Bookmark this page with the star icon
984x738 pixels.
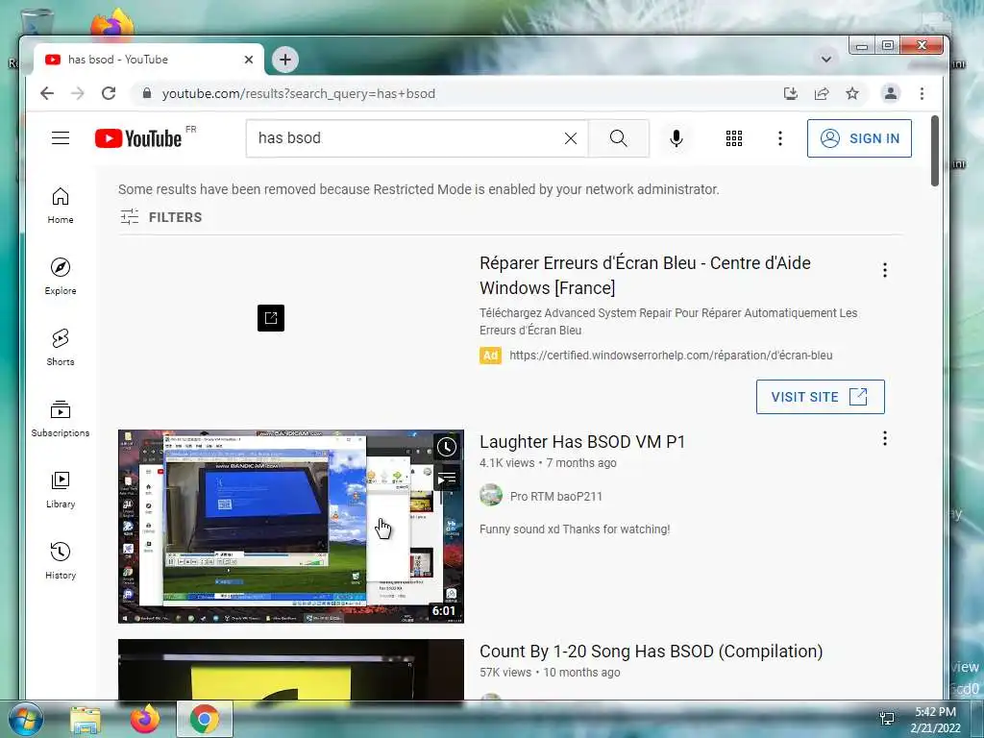click(852, 93)
